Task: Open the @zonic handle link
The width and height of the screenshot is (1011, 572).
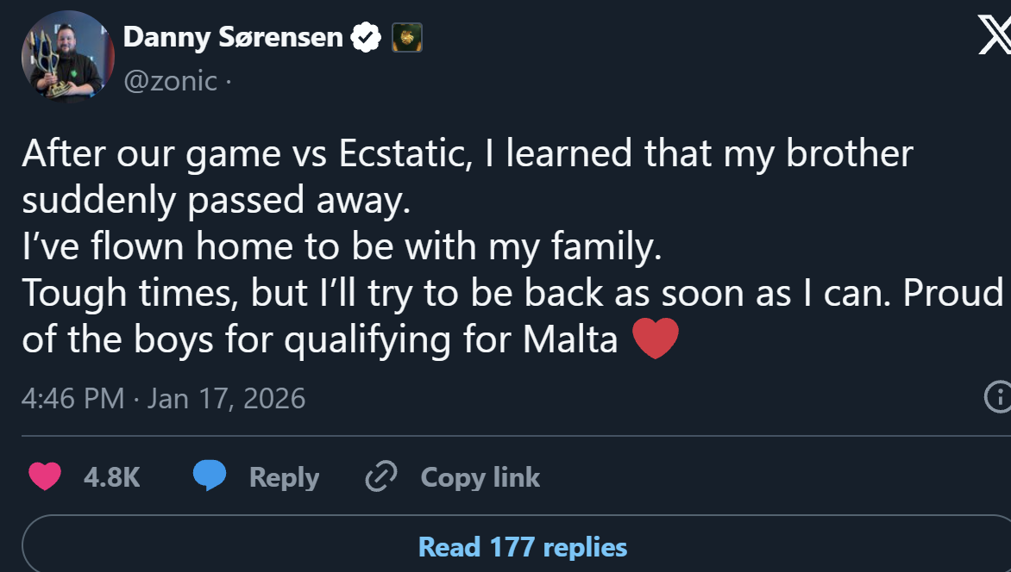Action: (171, 81)
